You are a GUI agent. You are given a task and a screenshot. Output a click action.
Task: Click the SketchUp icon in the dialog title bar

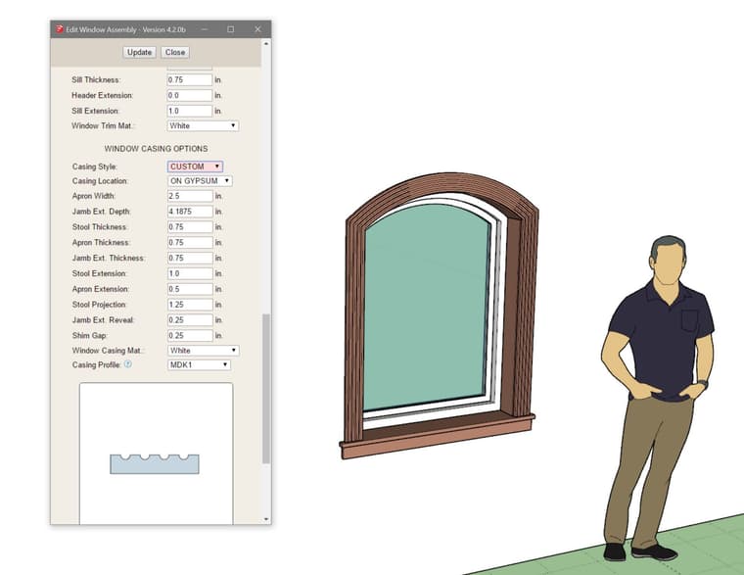tap(59, 29)
